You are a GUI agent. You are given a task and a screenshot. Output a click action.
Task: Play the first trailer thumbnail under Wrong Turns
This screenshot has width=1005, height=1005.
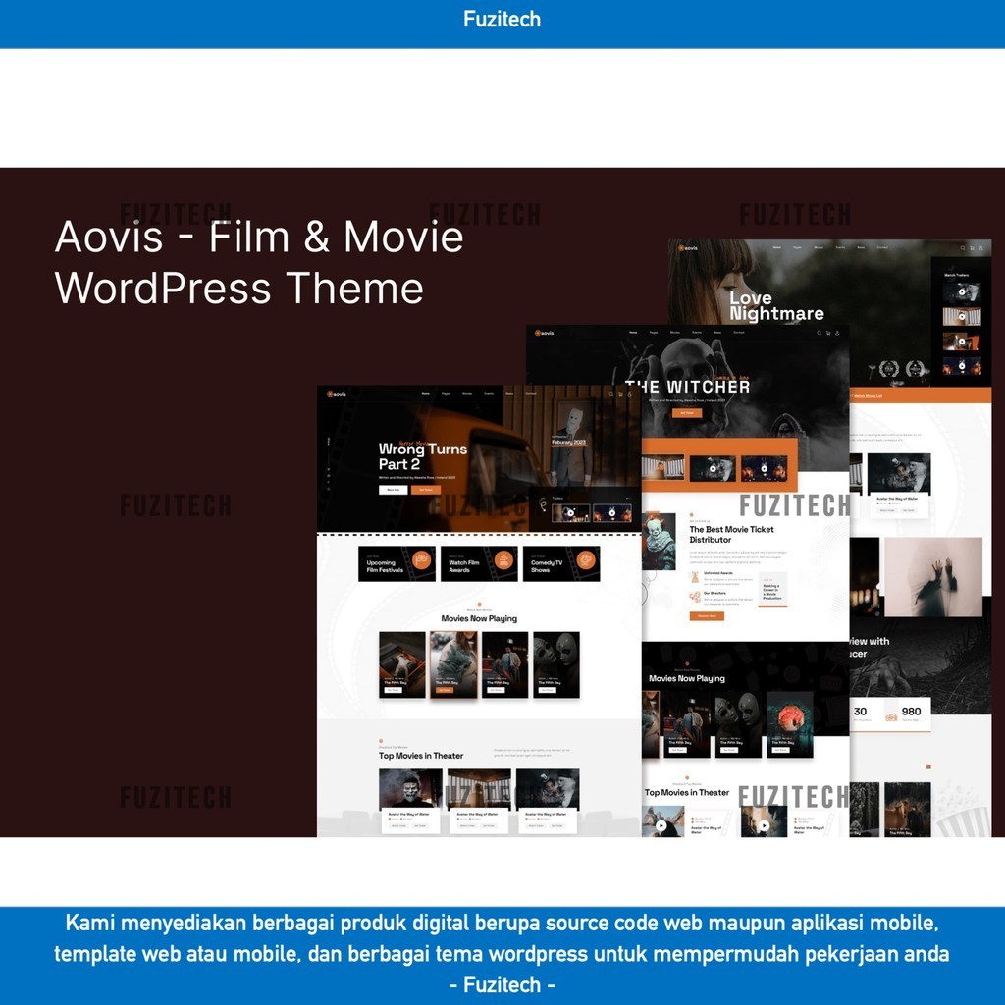click(x=571, y=513)
